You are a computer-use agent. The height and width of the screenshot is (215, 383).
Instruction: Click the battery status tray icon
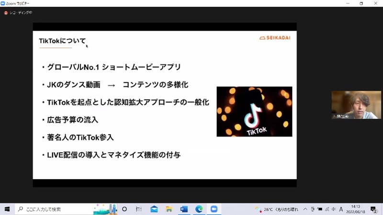pyautogui.click(x=320, y=209)
